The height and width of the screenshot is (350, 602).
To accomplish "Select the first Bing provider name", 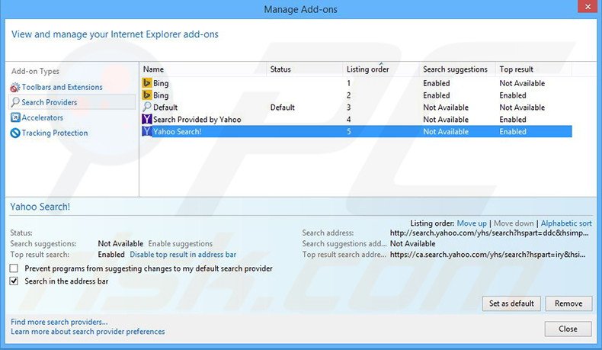I will click(x=161, y=83).
